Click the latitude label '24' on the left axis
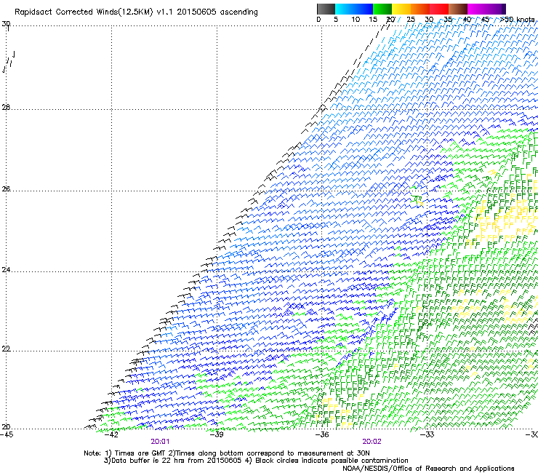 (x=6, y=270)
